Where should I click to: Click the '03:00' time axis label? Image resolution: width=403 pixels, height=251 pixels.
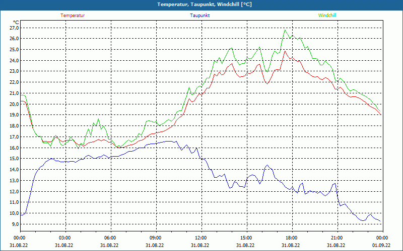tap(64, 238)
